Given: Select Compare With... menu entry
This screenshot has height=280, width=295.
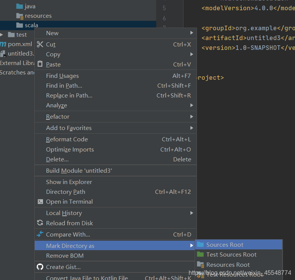Looking at the screenshot, I should (115, 234).
